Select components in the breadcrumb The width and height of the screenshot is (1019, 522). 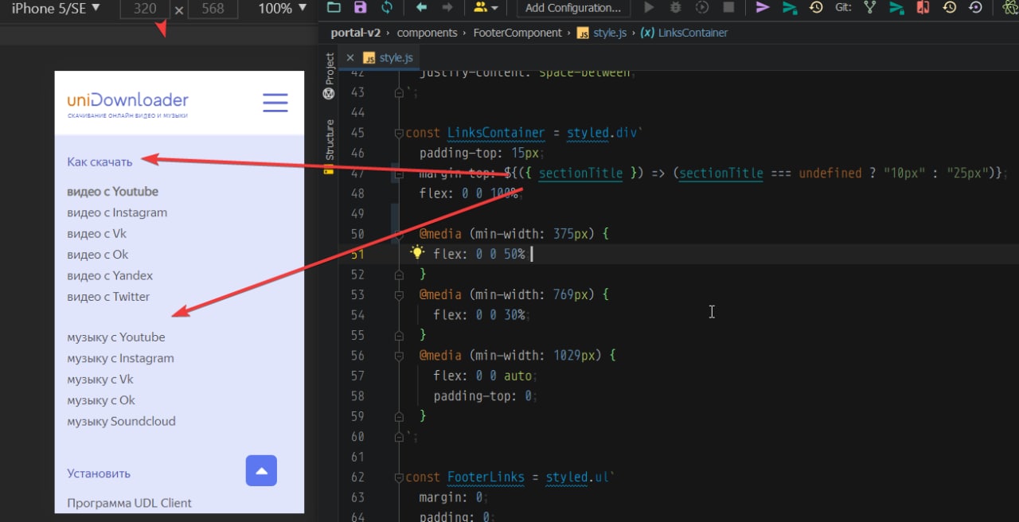tap(427, 33)
